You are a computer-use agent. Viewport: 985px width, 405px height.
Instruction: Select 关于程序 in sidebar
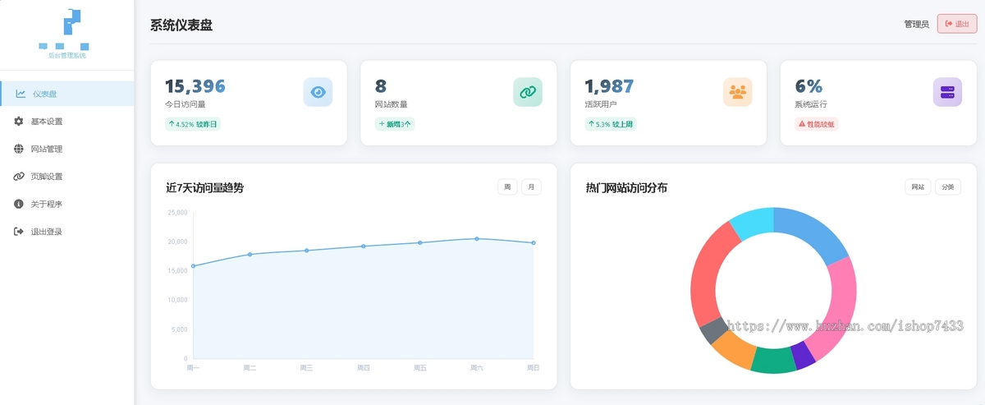point(67,204)
